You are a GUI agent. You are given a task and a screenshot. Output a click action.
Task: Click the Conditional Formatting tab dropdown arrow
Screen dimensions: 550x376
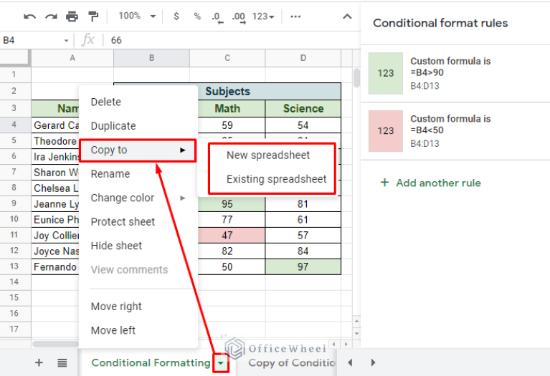point(221,364)
